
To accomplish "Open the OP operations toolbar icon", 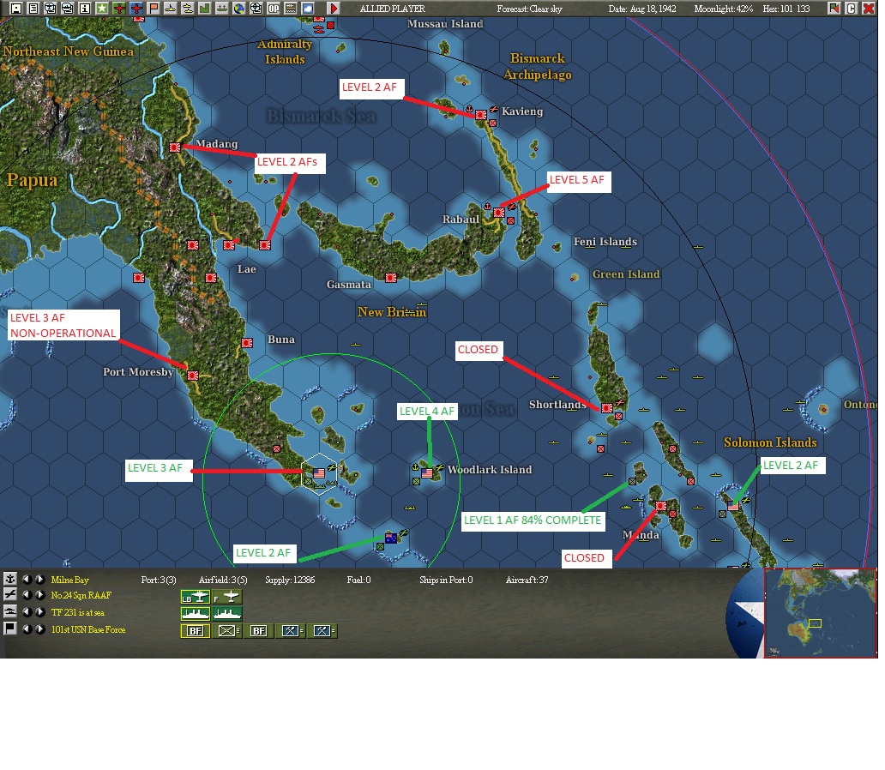I will tap(274, 8).
